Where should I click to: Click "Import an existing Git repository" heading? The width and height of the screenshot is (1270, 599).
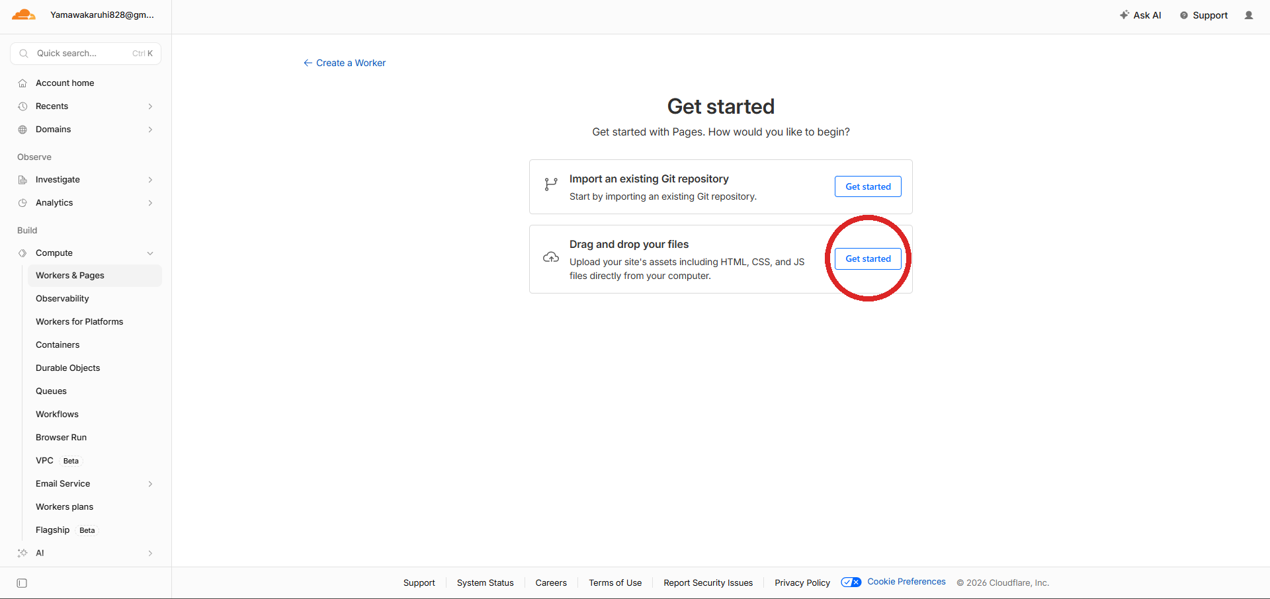[x=649, y=179]
